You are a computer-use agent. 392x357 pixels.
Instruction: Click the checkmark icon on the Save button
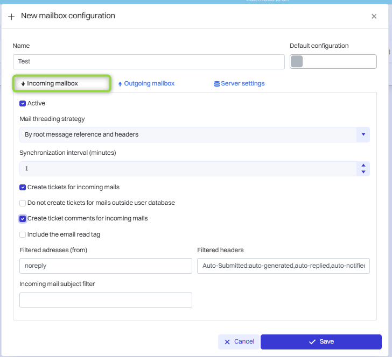coord(312,342)
